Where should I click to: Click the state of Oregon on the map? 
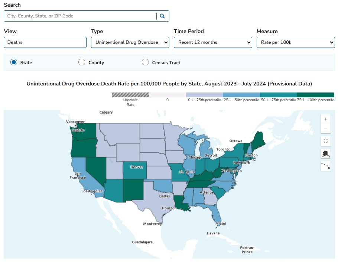[82, 149]
